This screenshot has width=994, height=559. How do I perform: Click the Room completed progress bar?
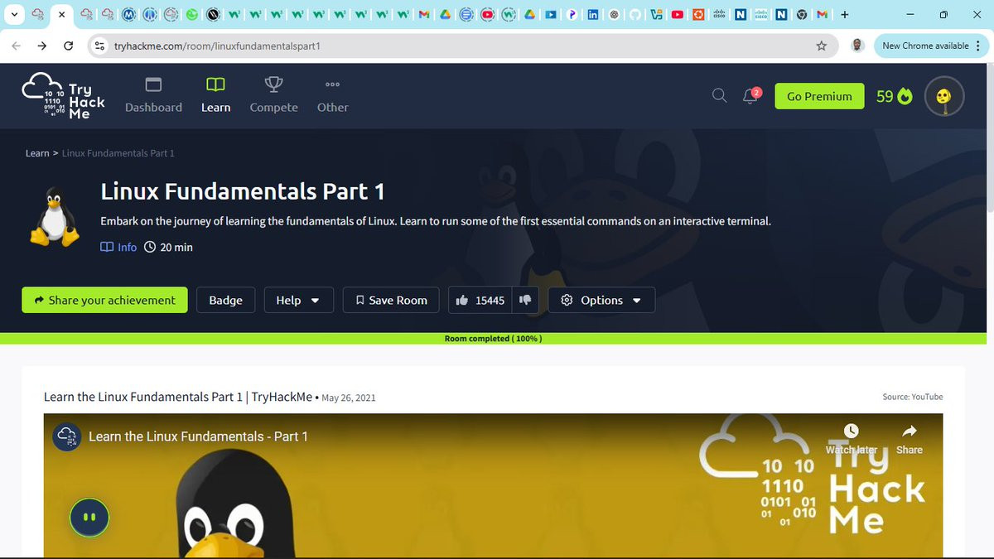[493, 339]
